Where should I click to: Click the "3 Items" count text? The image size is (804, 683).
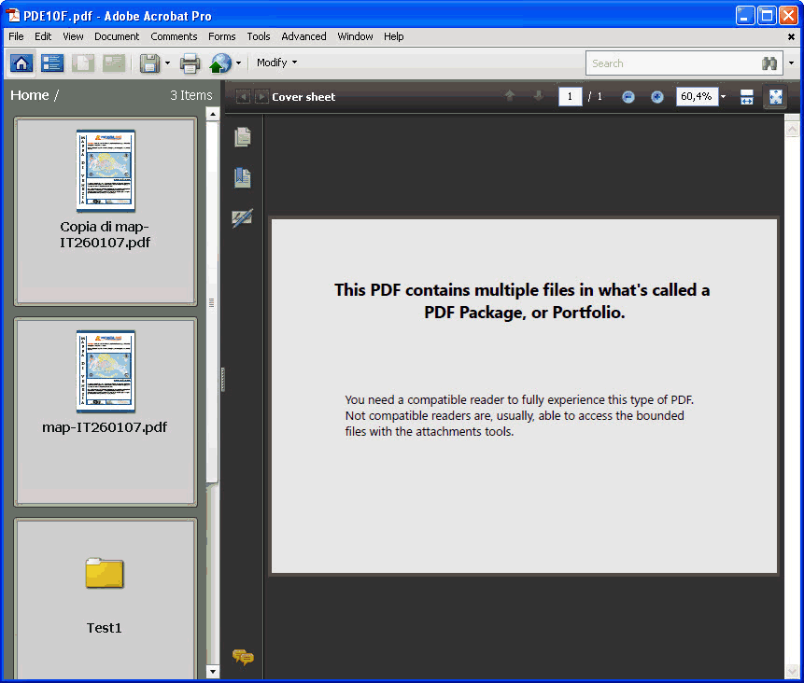coord(191,95)
